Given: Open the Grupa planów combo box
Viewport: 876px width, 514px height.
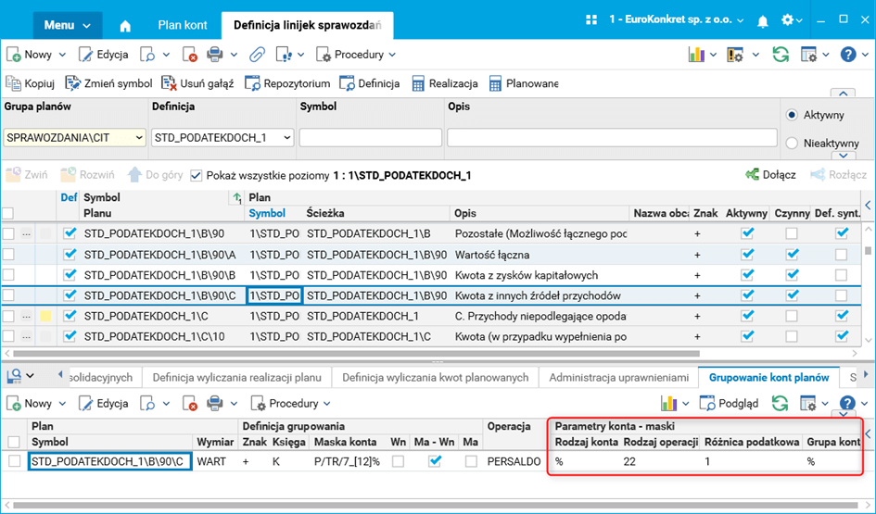Looking at the screenshot, I should click(x=74, y=137).
